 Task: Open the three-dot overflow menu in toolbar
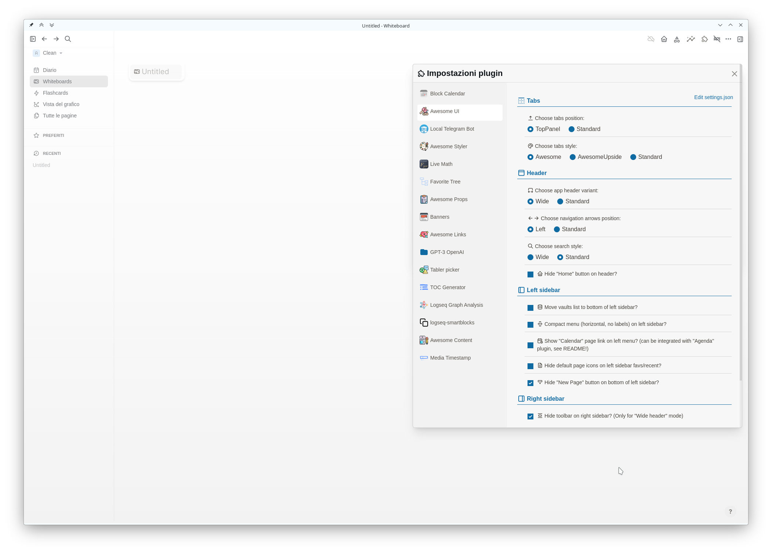point(728,39)
